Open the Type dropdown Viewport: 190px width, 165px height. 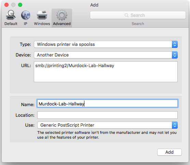[x=106, y=44]
